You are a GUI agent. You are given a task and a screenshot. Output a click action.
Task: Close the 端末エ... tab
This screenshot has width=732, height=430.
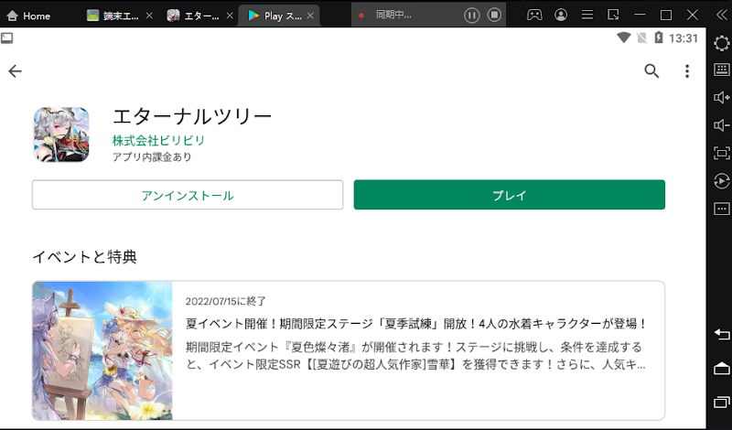[x=149, y=16]
